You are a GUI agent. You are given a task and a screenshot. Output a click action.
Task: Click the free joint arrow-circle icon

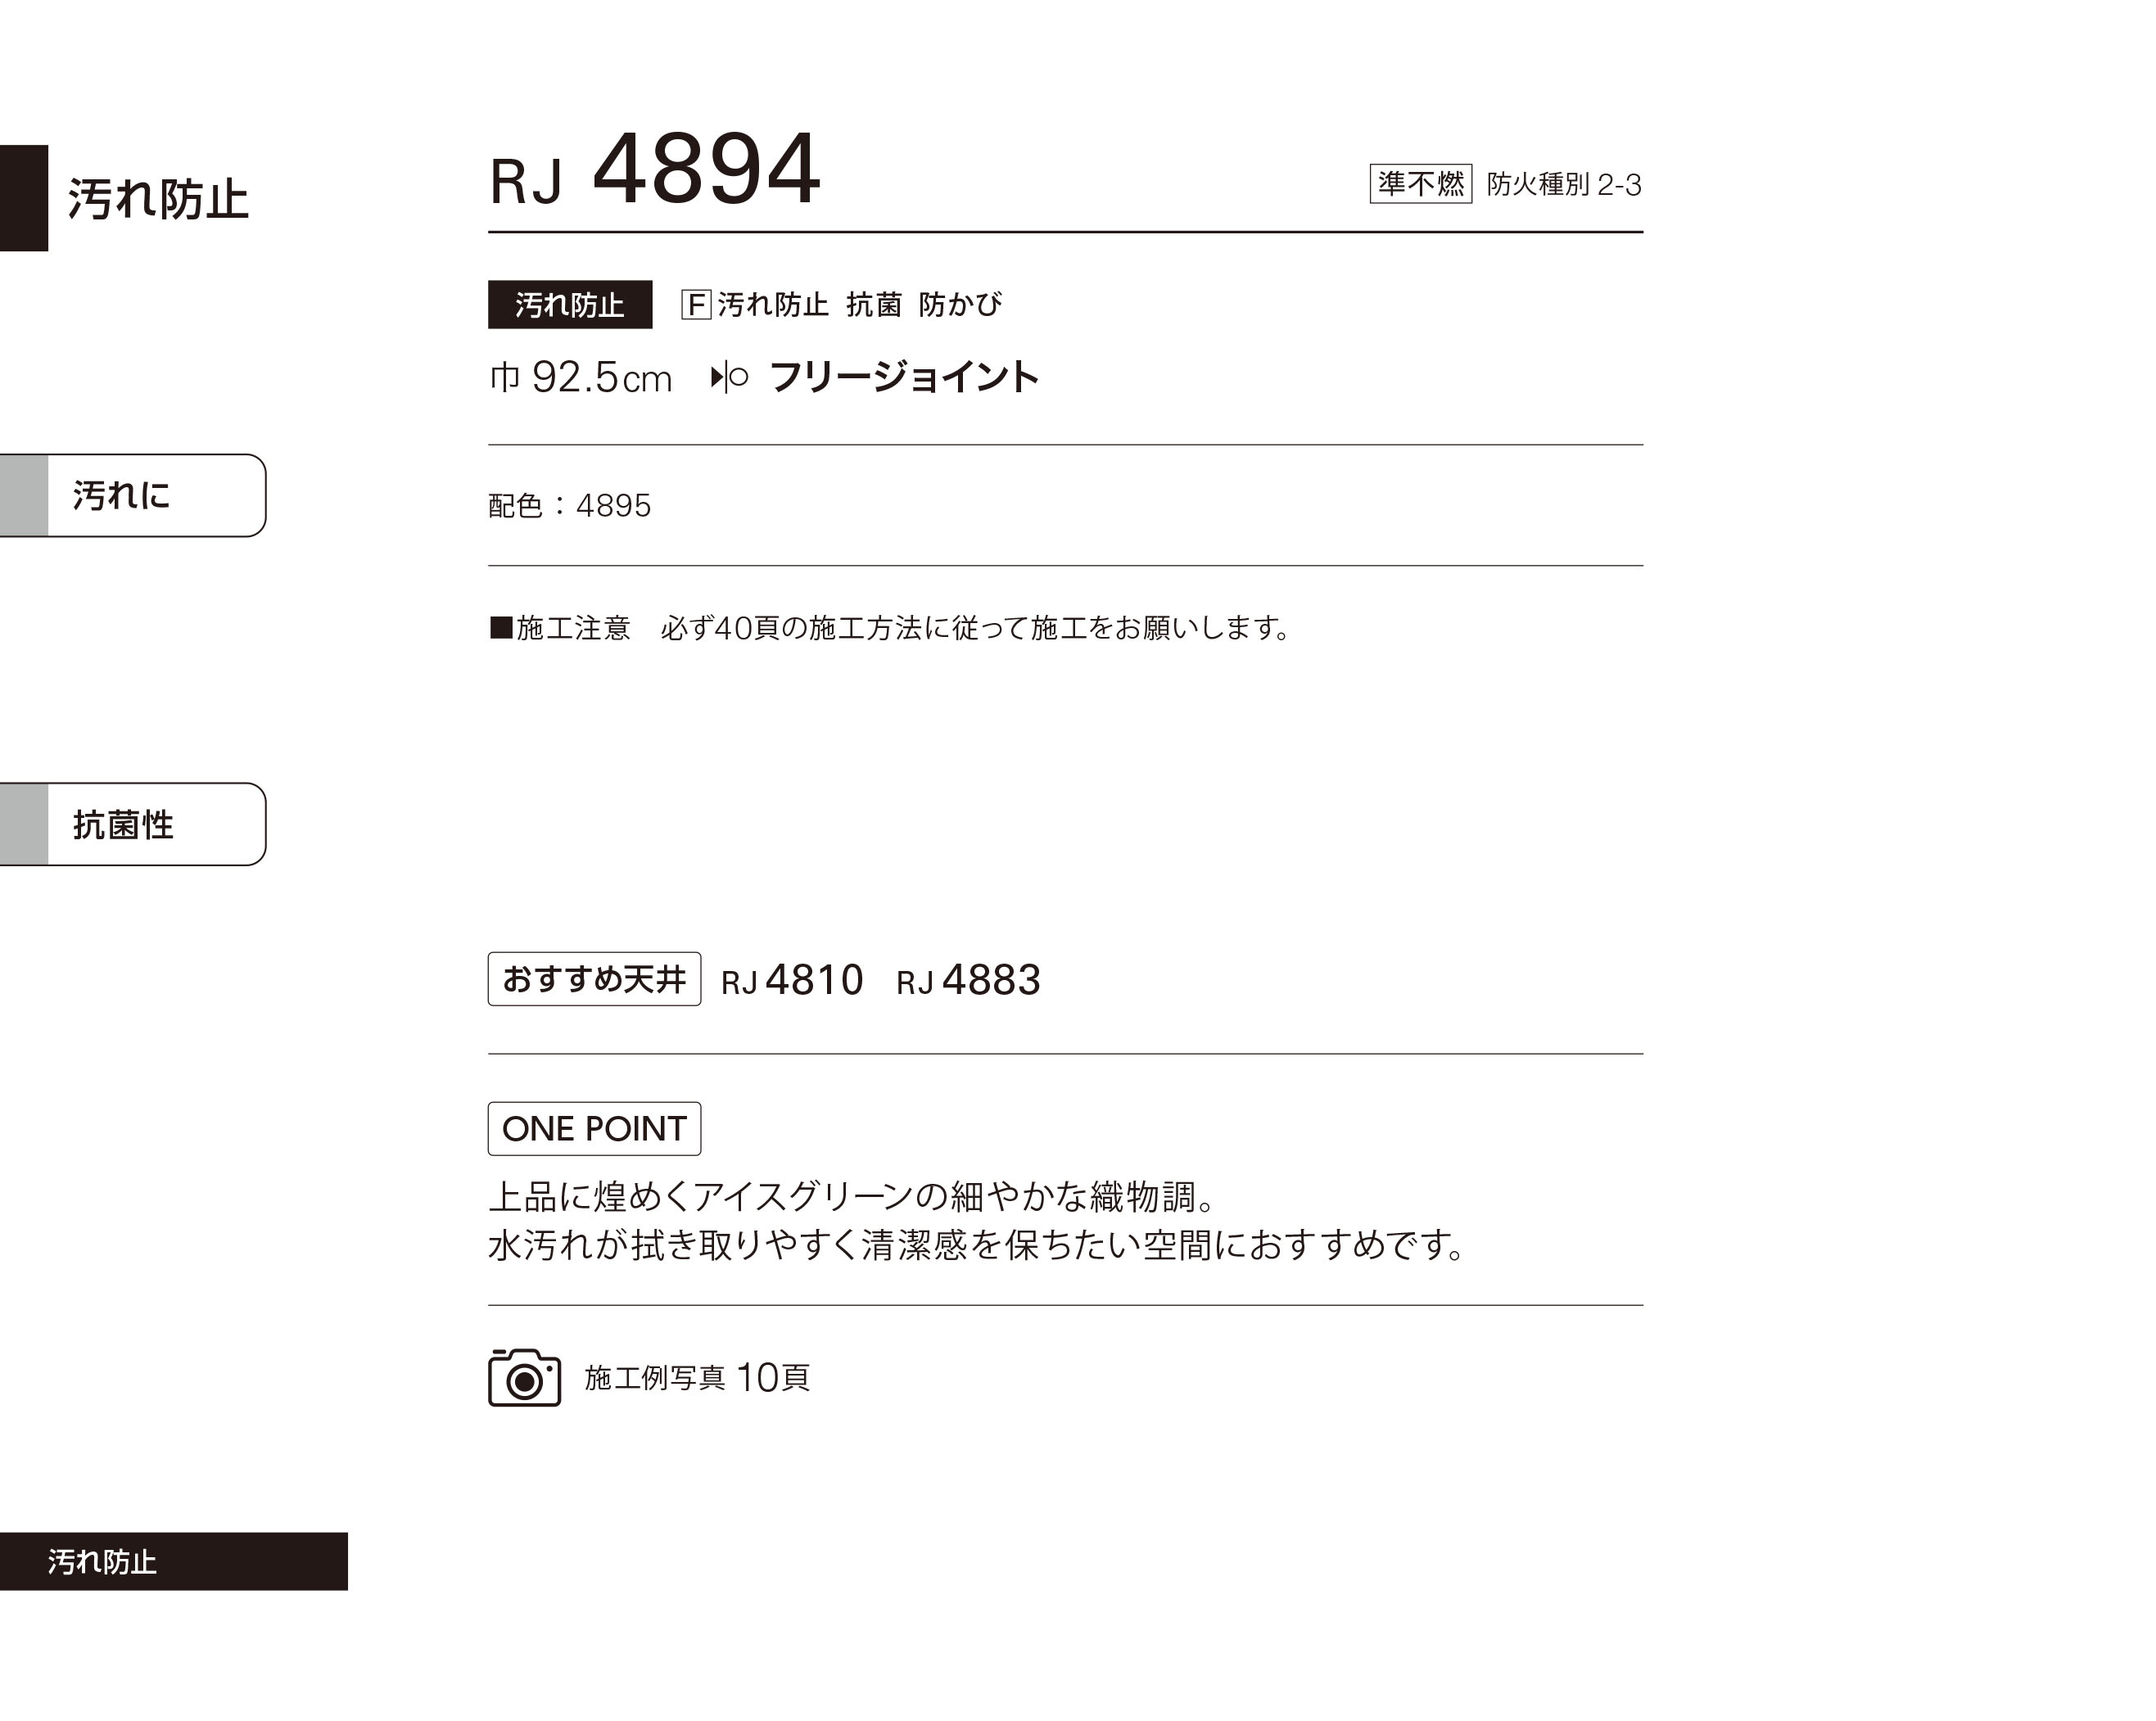[x=729, y=377]
